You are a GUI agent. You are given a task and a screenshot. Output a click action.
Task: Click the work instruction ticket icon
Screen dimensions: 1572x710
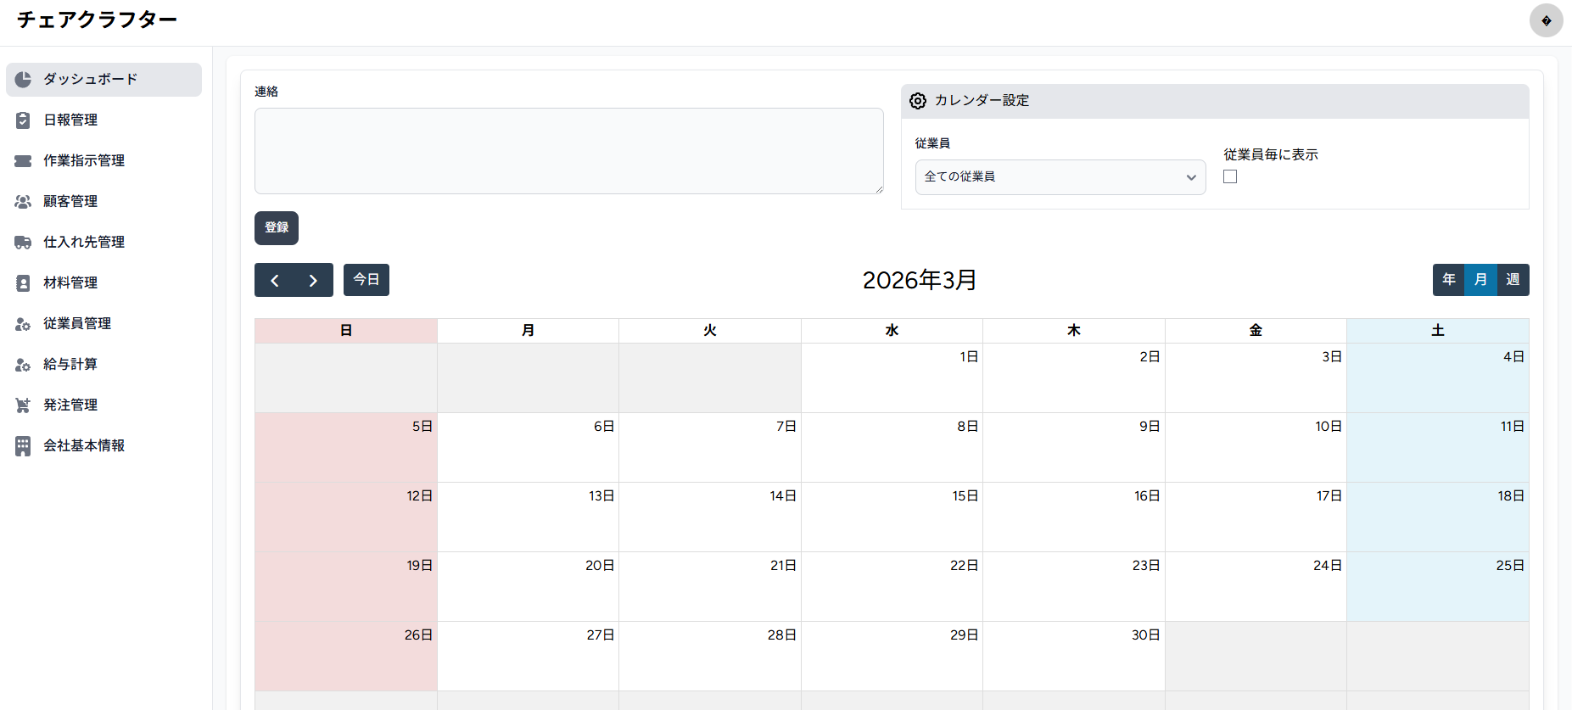(x=23, y=161)
